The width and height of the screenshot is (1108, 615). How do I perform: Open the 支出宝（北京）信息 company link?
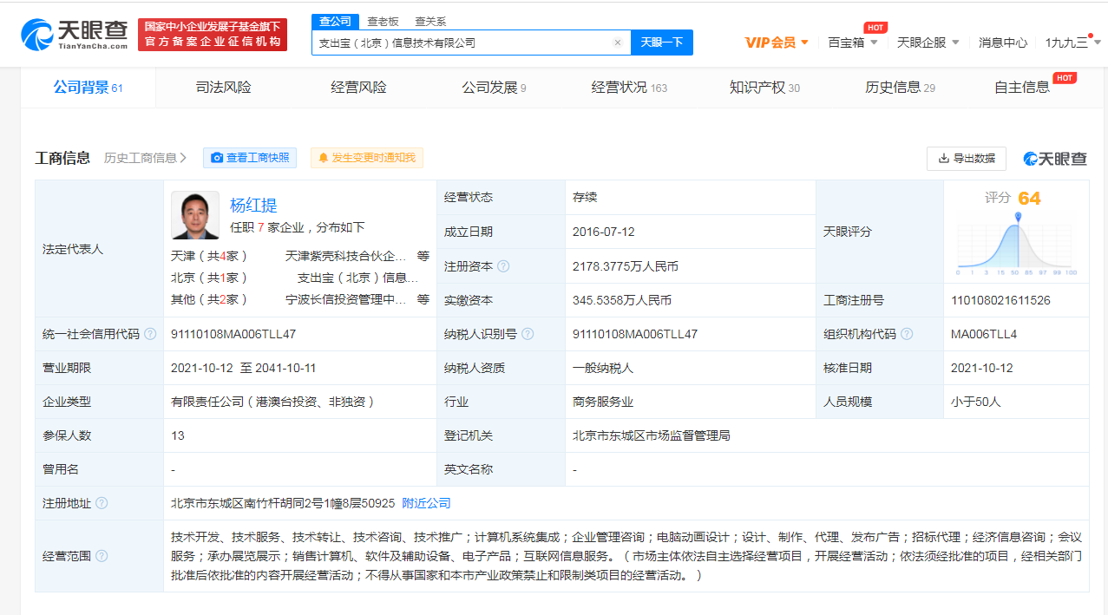click(358, 278)
